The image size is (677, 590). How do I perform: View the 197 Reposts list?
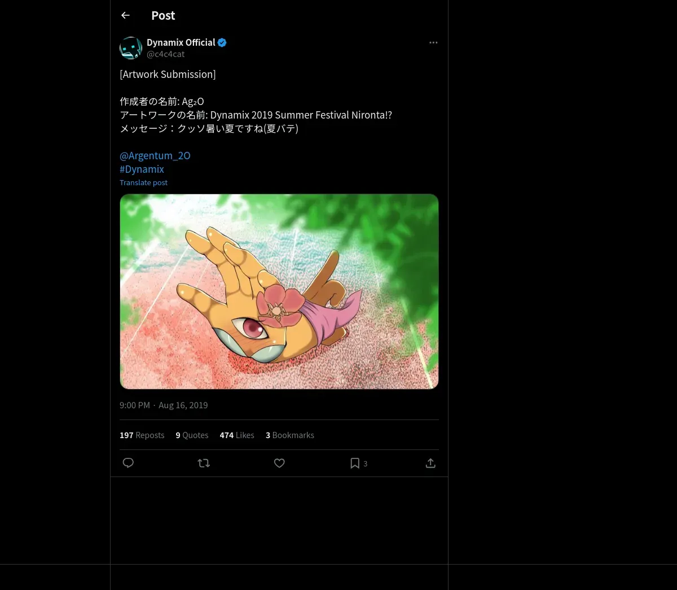click(x=142, y=435)
